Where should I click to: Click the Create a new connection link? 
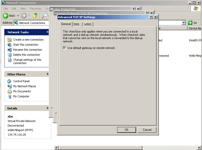[x=28, y=40]
